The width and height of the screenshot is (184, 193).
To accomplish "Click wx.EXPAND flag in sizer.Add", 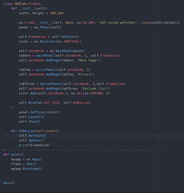I will pyautogui.click(x=94, y=93).
